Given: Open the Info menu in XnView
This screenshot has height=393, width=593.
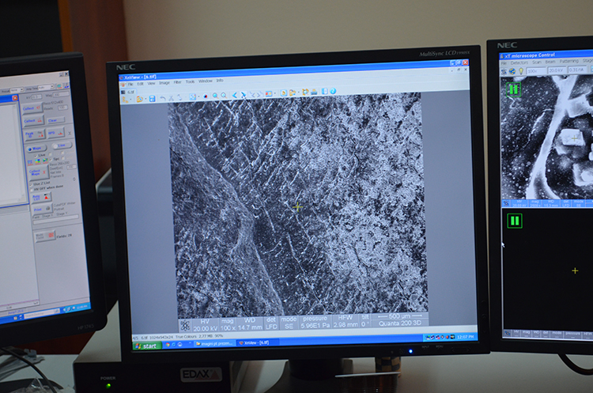Looking at the screenshot, I should tap(220, 81).
